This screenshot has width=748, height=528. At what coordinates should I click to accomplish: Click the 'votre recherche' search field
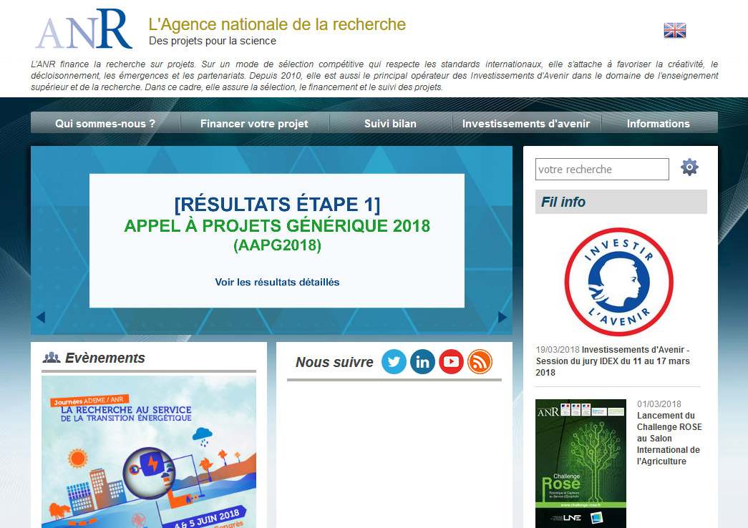tap(601, 170)
